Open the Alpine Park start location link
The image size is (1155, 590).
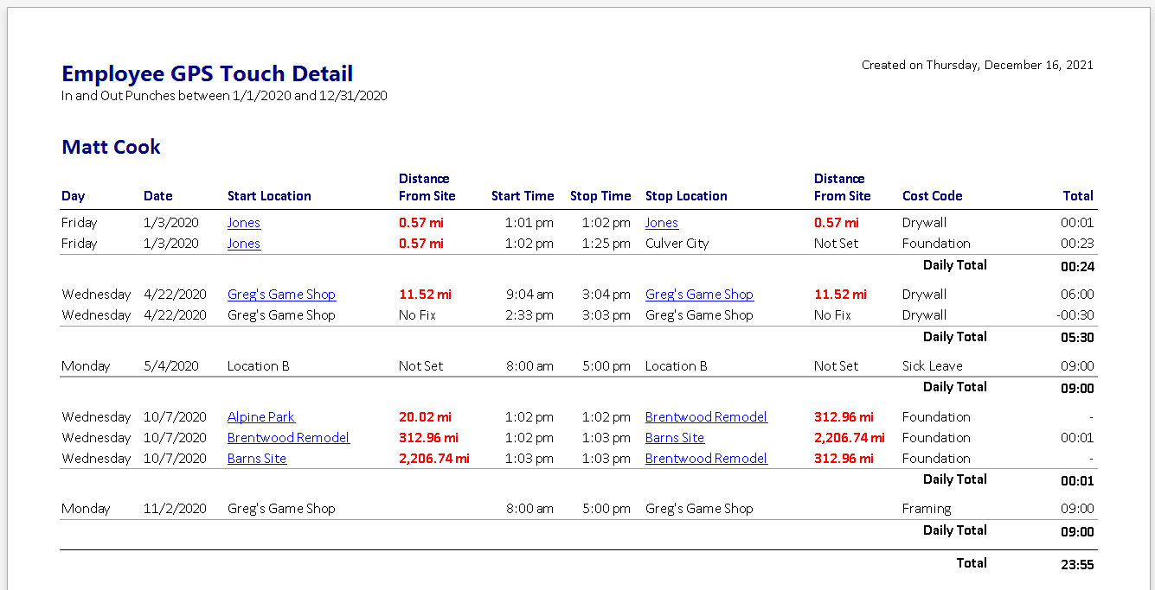coord(260,417)
